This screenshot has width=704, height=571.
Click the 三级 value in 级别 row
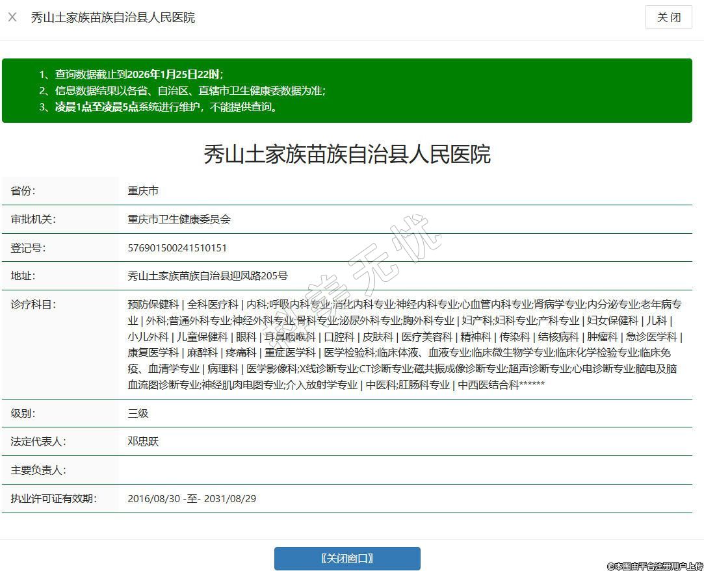(138, 413)
